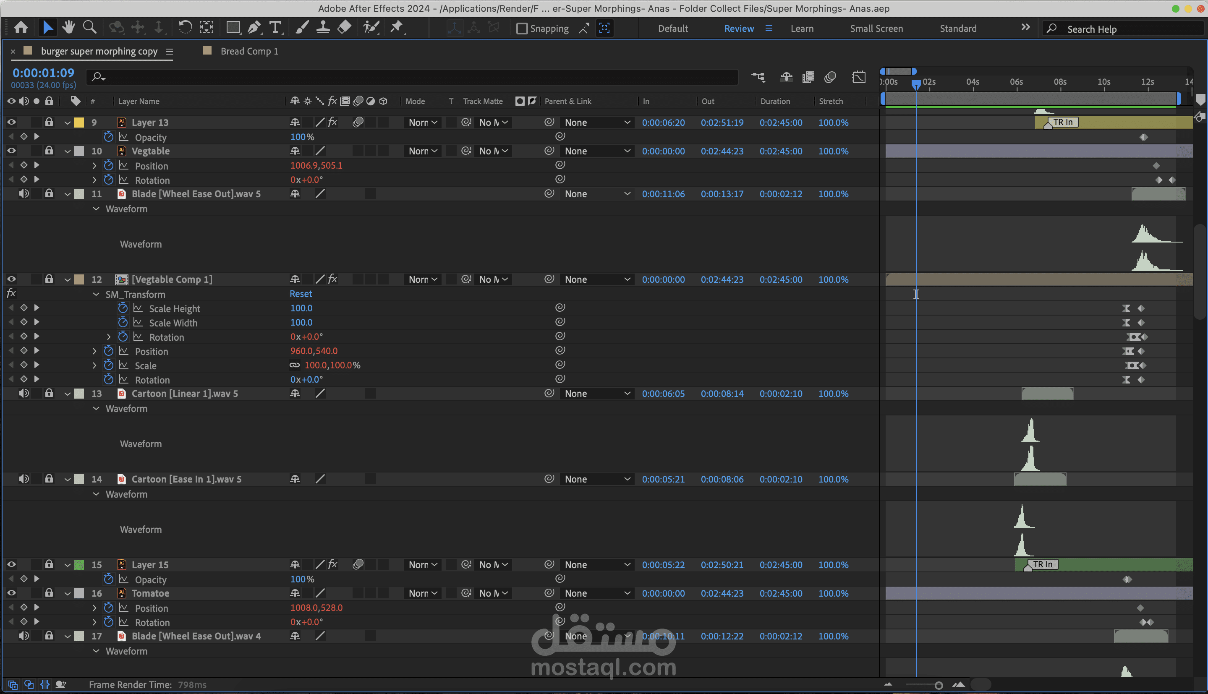Click Reset for SM_Transform effect
1208x694 pixels.
pyautogui.click(x=301, y=294)
